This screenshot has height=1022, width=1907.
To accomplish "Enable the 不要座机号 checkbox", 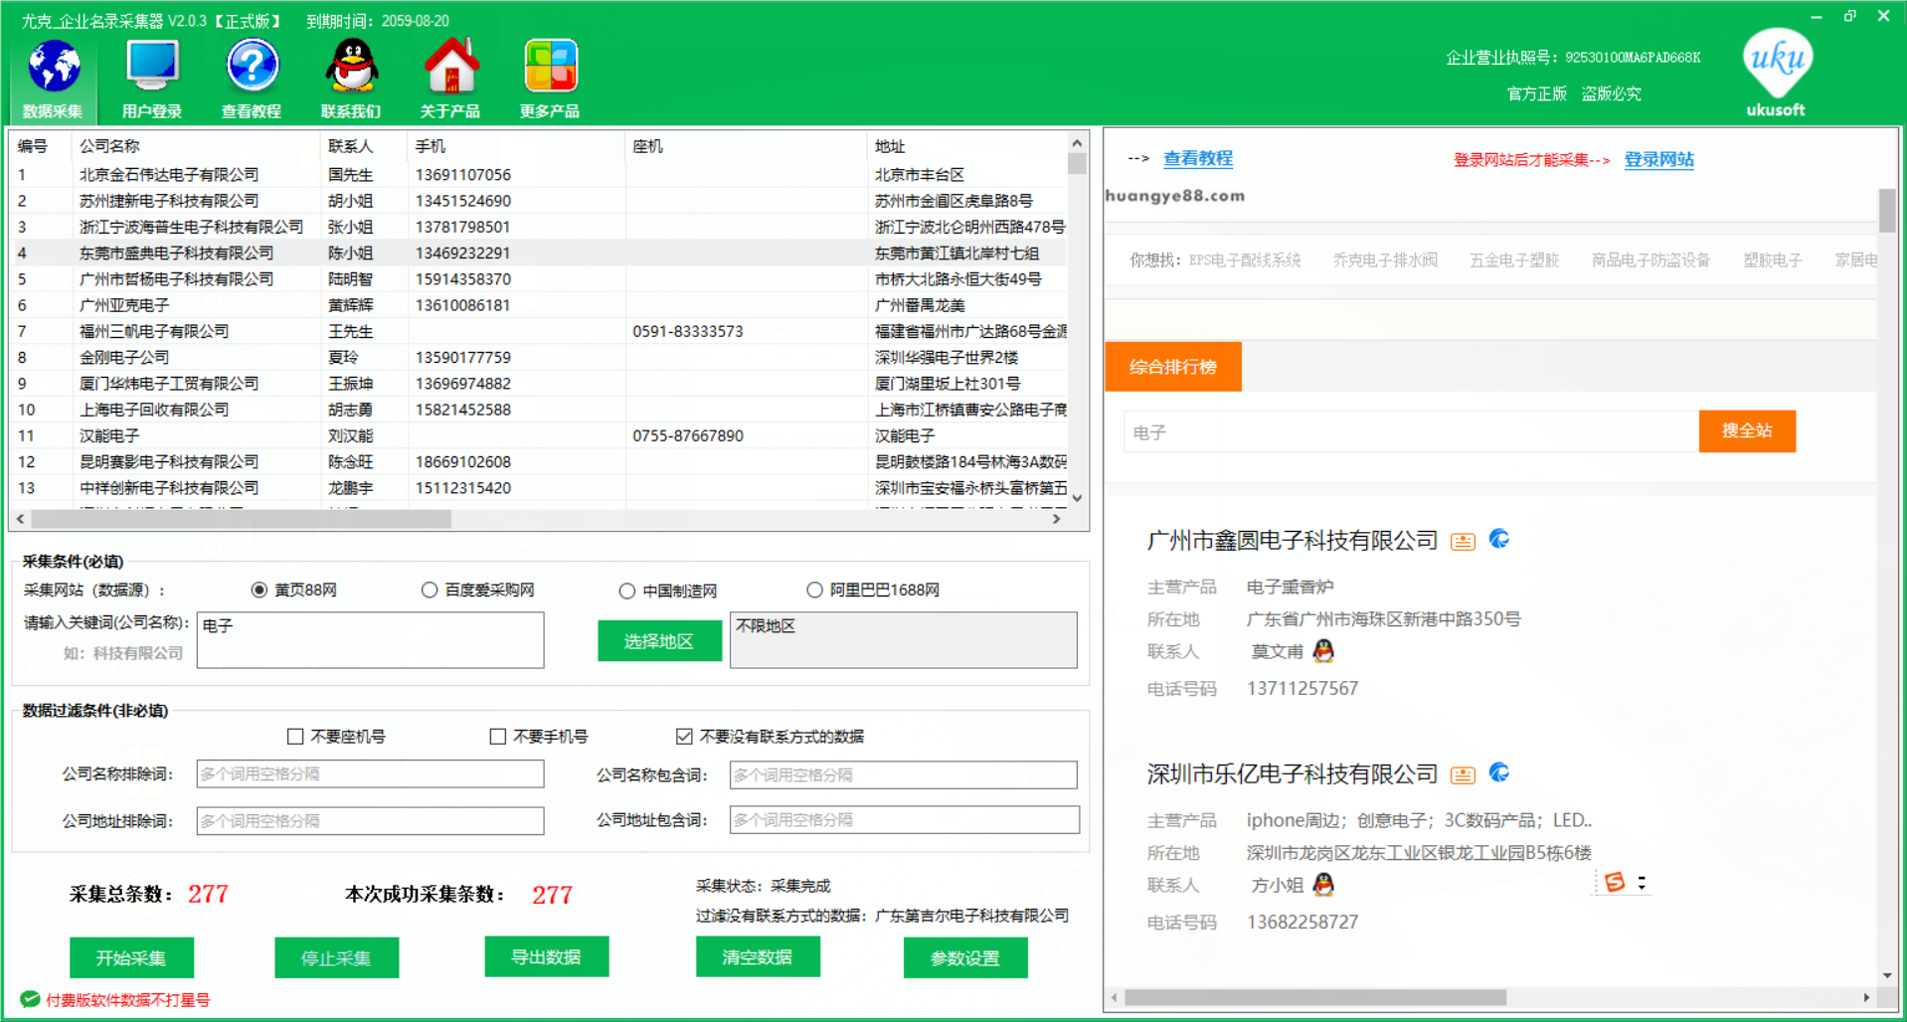I will click(x=295, y=737).
